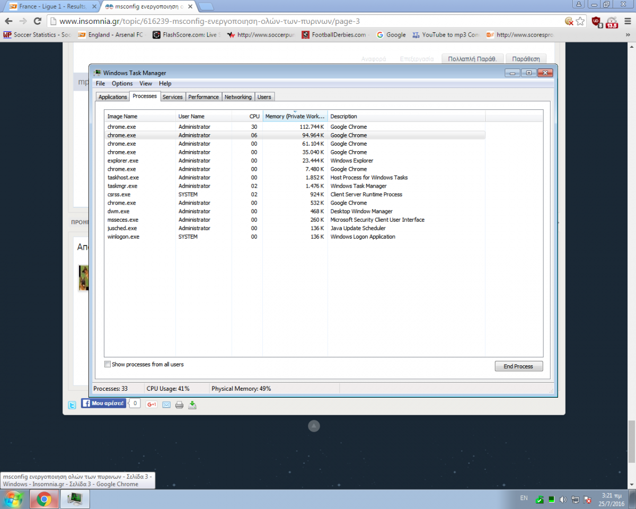Click the Twitter share icon
This screenshot has height=509, width=636.
[72, 405]
